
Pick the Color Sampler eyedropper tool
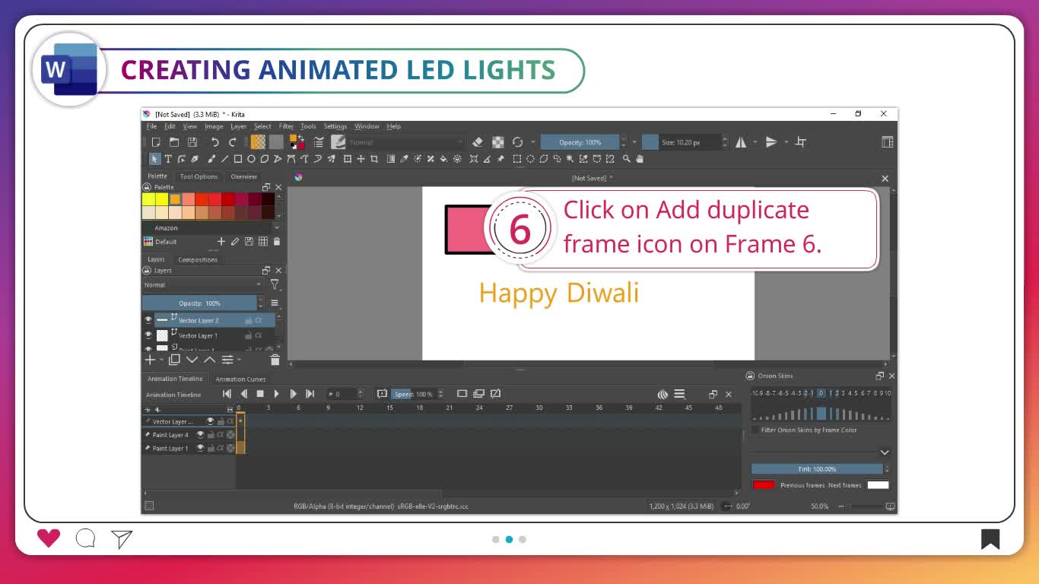point(404,159)
